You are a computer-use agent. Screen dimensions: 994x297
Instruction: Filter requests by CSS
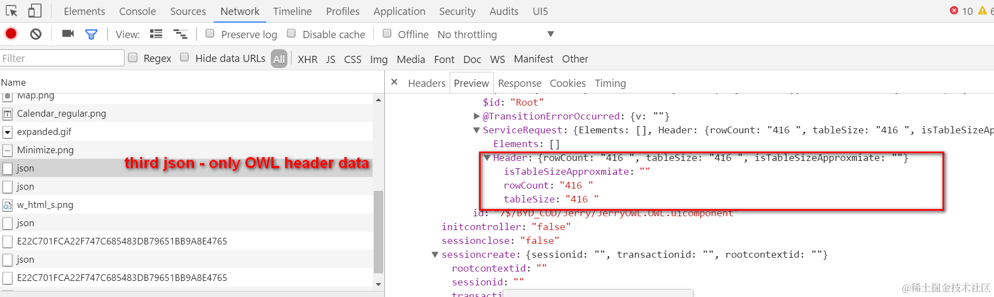(x=353, y=59)
